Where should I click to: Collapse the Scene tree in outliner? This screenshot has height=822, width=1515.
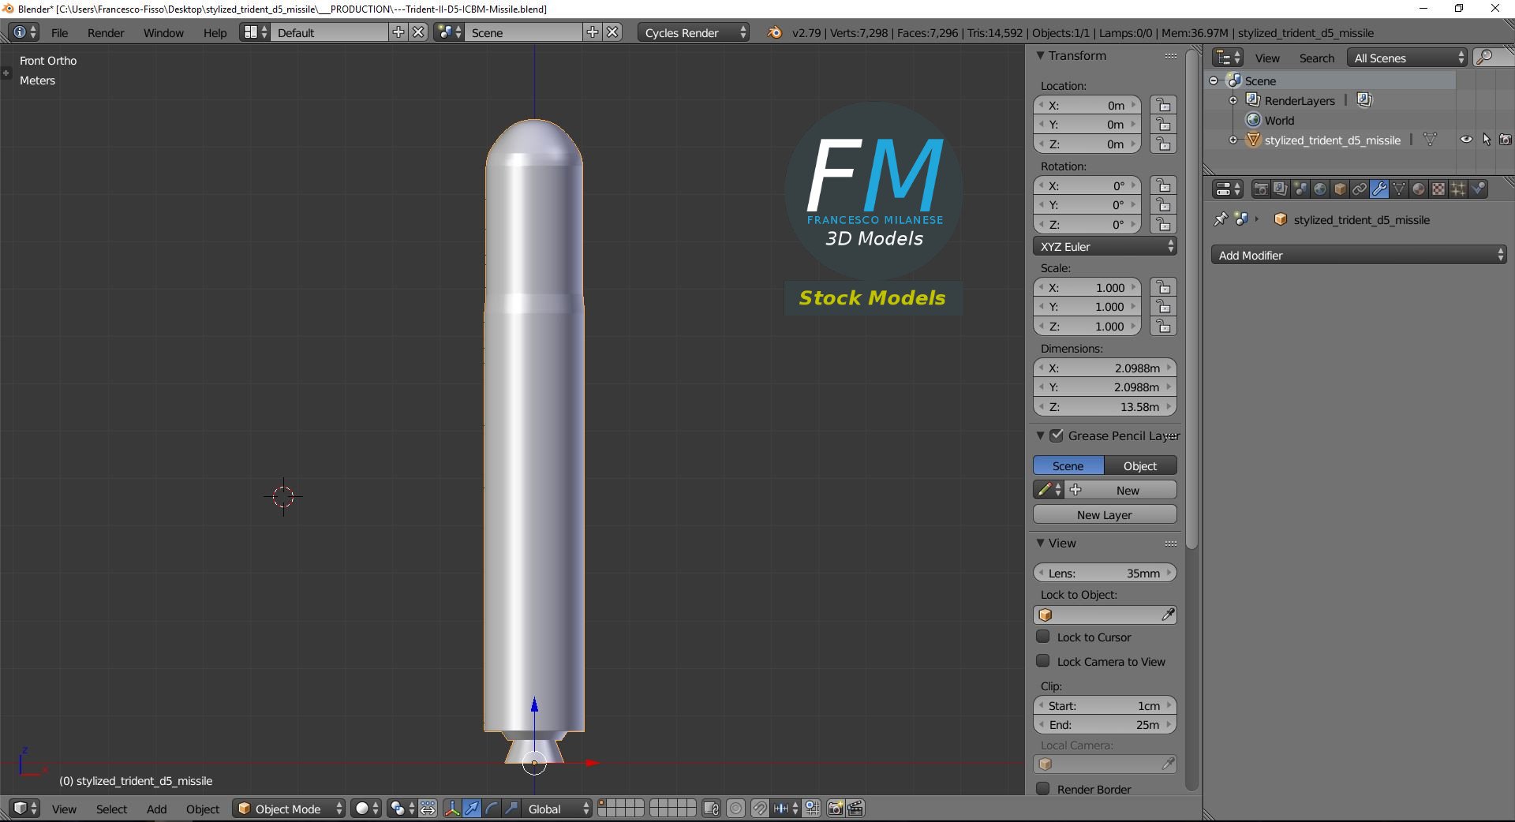coord(1214,80)
